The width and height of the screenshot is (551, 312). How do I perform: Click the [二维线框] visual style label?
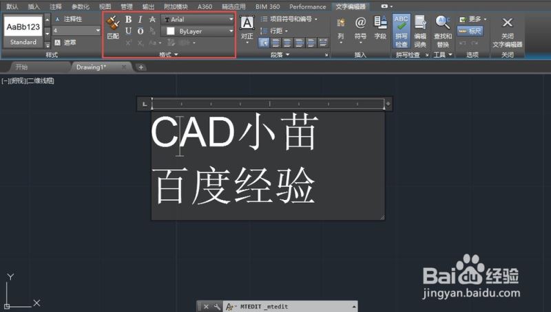point(40,81)
